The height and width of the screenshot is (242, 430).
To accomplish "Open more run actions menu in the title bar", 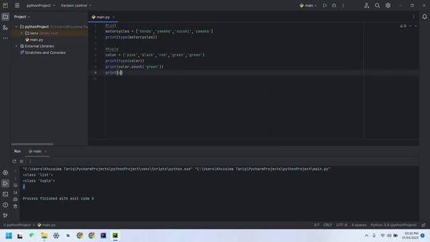I will [x=343, y=5].
